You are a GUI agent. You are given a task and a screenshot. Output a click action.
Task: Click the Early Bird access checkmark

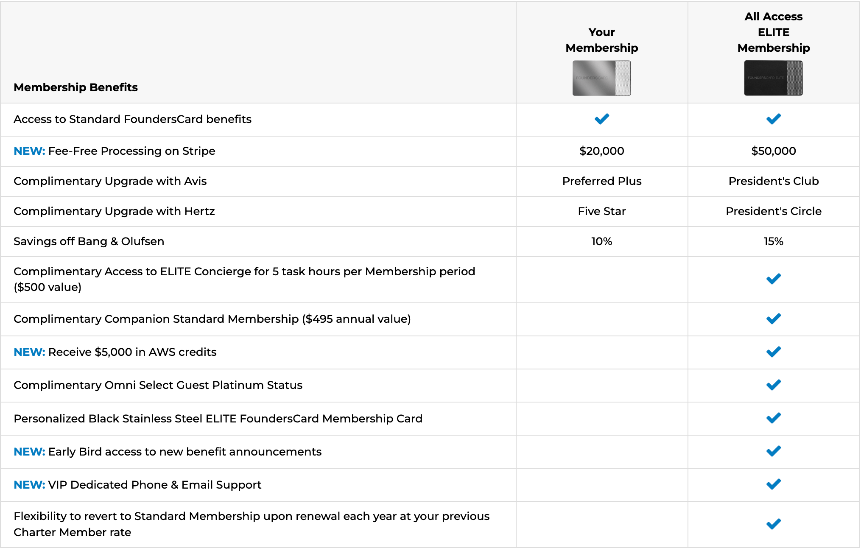coord(773,451)
